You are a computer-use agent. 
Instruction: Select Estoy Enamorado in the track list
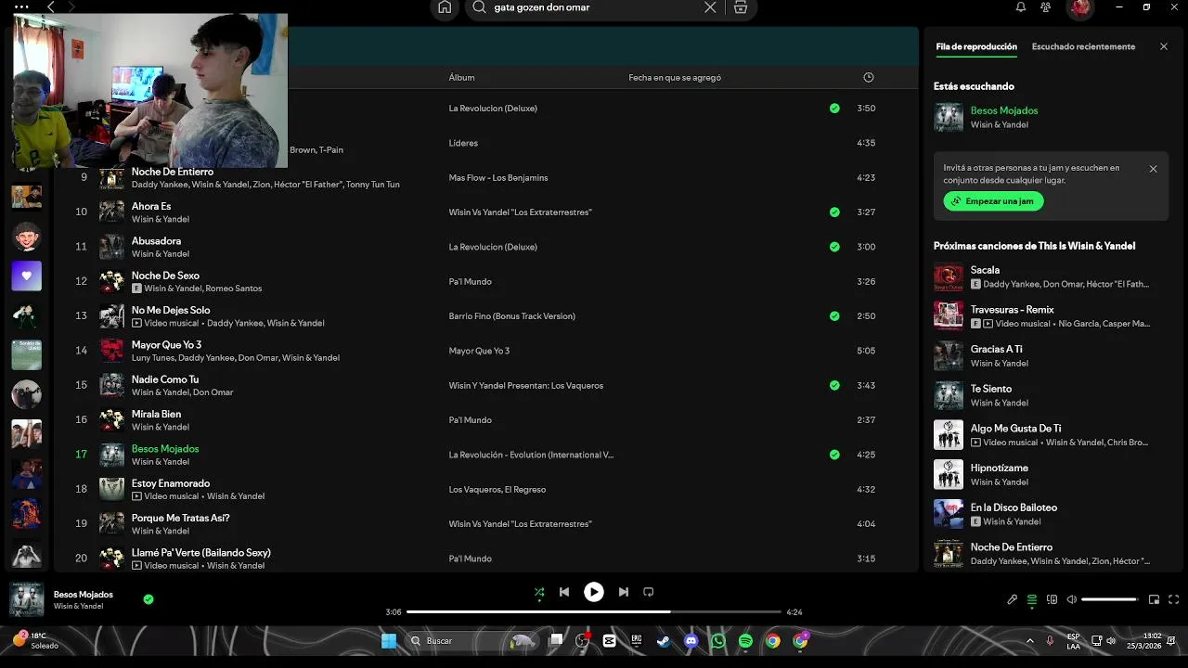pos(171,483)
